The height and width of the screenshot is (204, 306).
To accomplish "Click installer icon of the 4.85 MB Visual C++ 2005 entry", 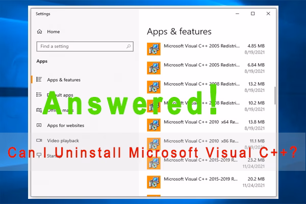I will coord(154,49).
